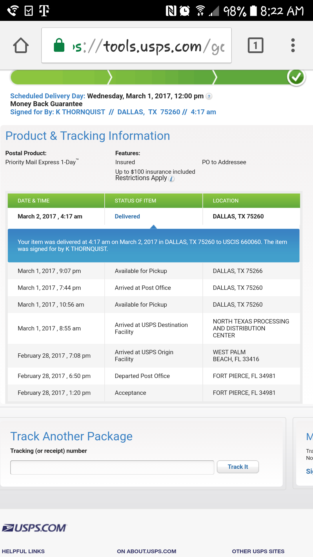This screenshot has height=557, width=313.
Task: Open the Other USPS Sites footer section
Action: click(258, 551)
